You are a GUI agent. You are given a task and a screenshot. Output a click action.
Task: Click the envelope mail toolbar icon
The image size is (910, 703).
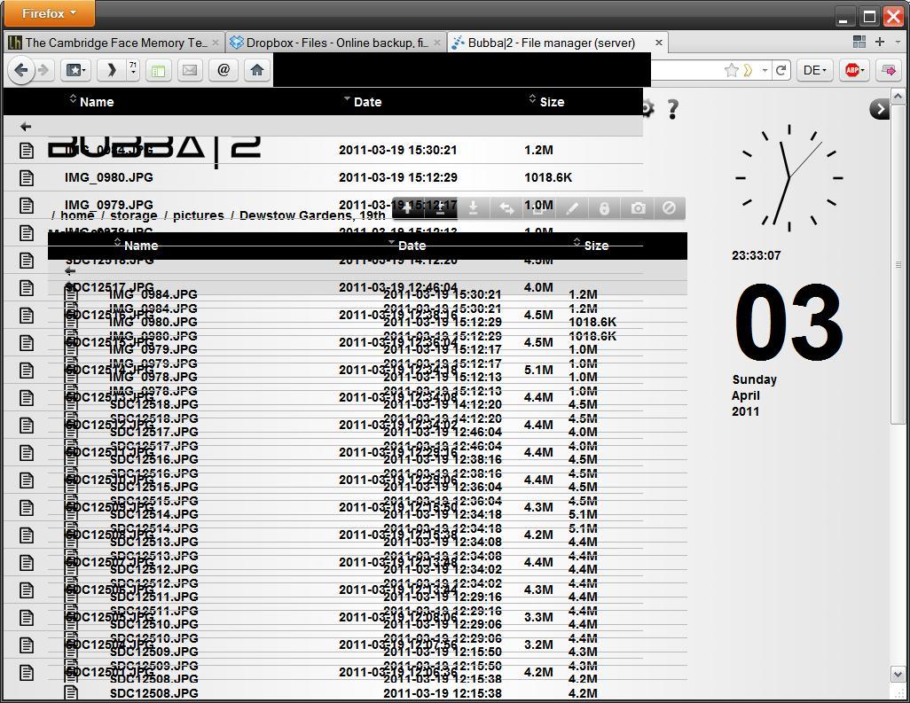click(x=190, y=70)
